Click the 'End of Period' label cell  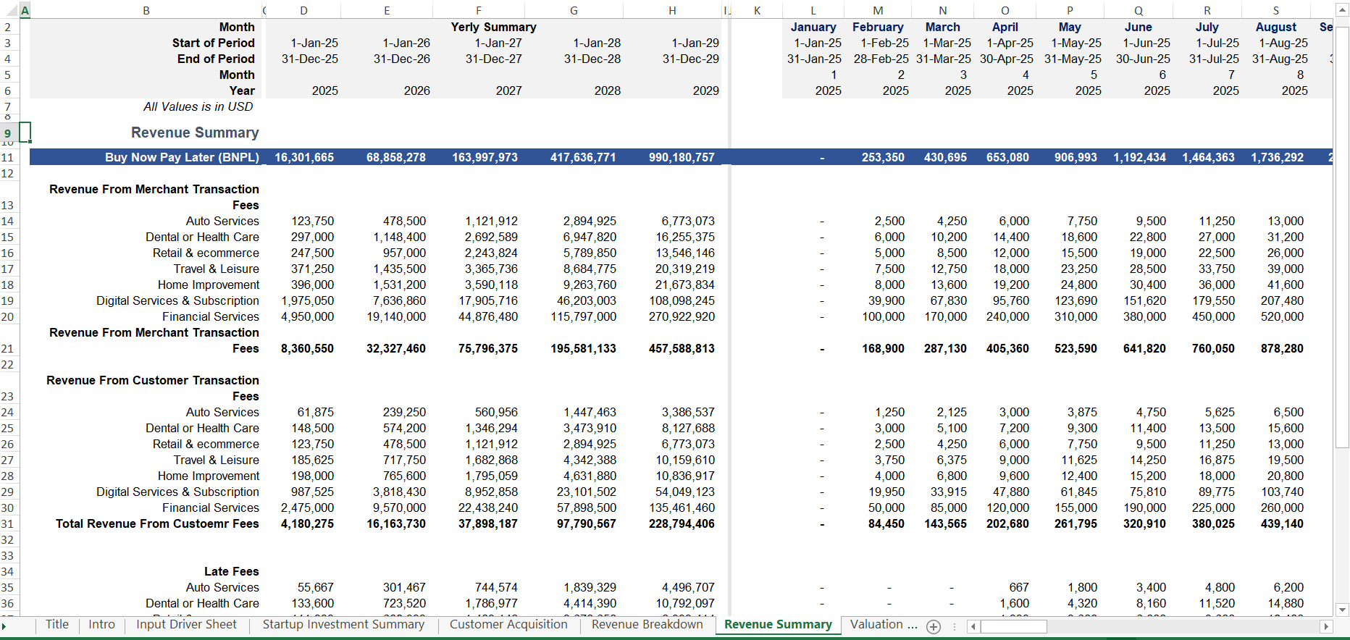(x=216, y=59)
